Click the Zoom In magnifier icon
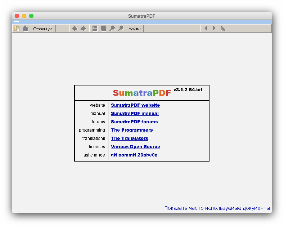284x225 pixels. pos(121,28)
